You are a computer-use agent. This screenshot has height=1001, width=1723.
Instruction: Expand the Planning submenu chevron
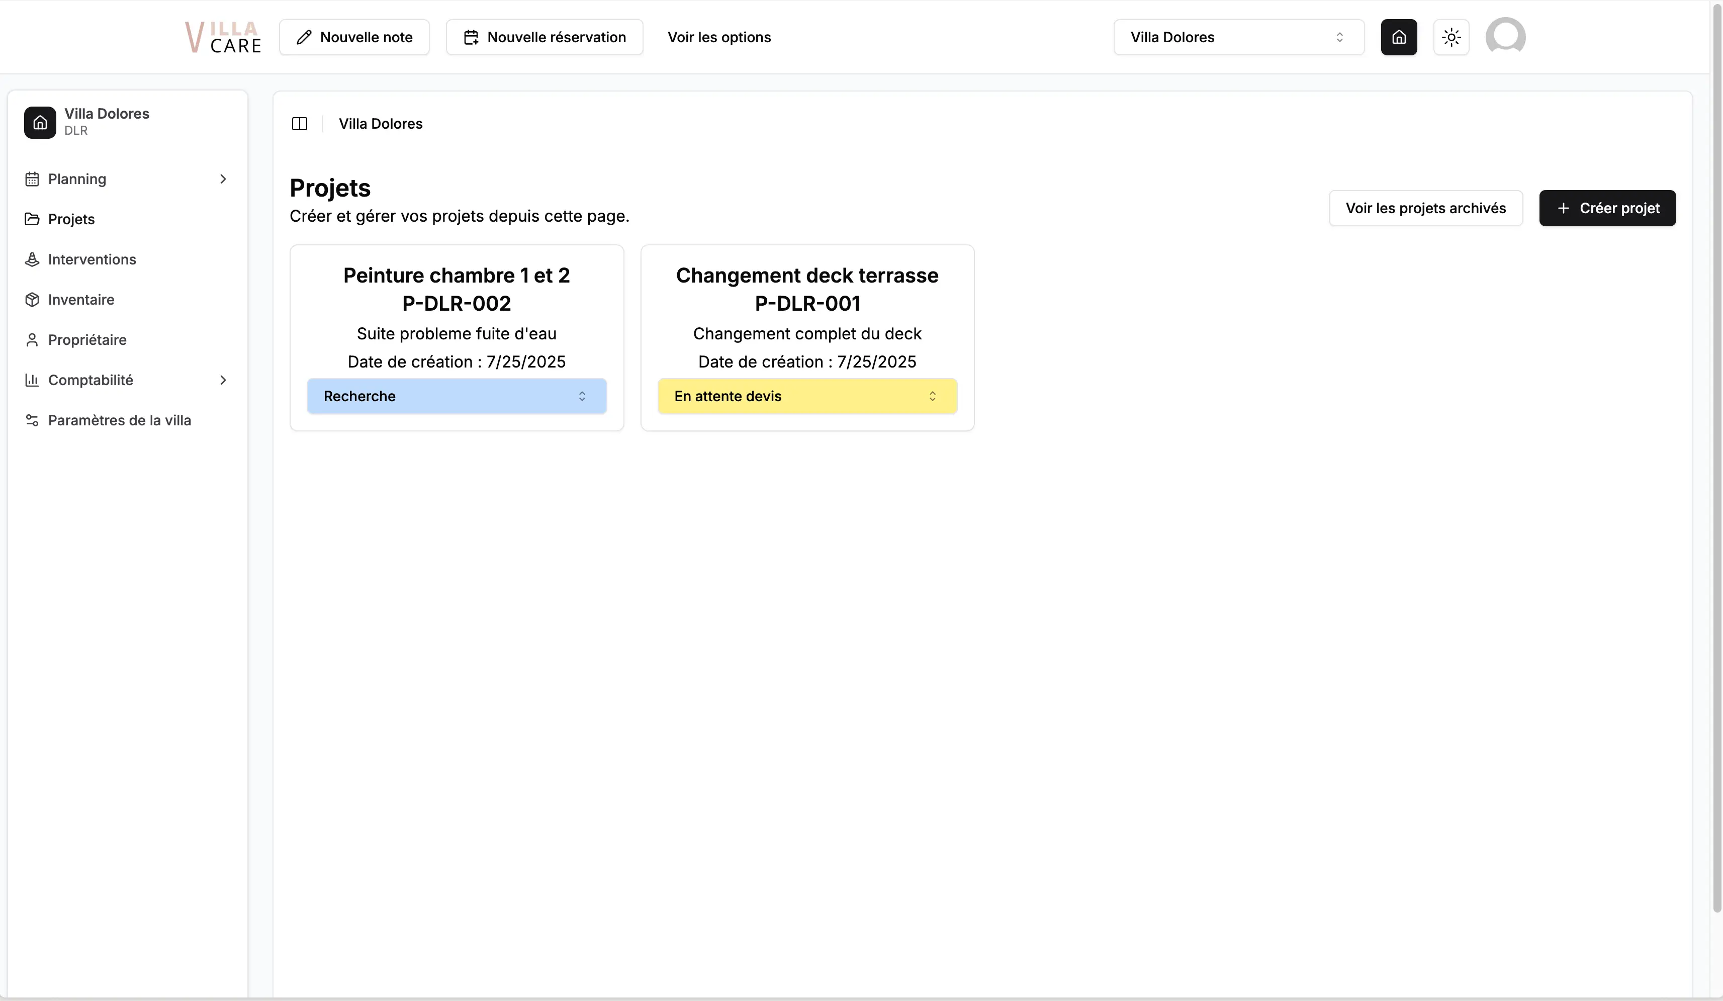223,179
